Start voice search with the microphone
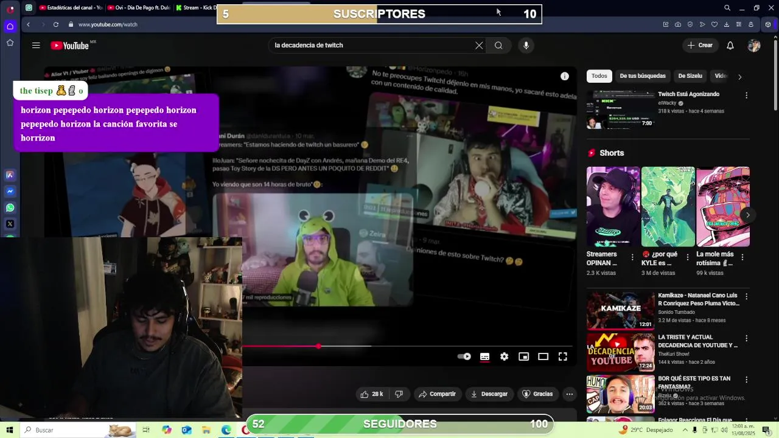This screenshot has width=779, height=438. tap(526, 46)
